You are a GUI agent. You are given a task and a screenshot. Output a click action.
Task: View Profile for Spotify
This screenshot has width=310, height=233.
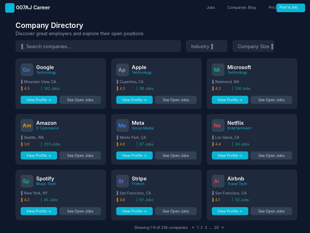click(x=39, y=211)
